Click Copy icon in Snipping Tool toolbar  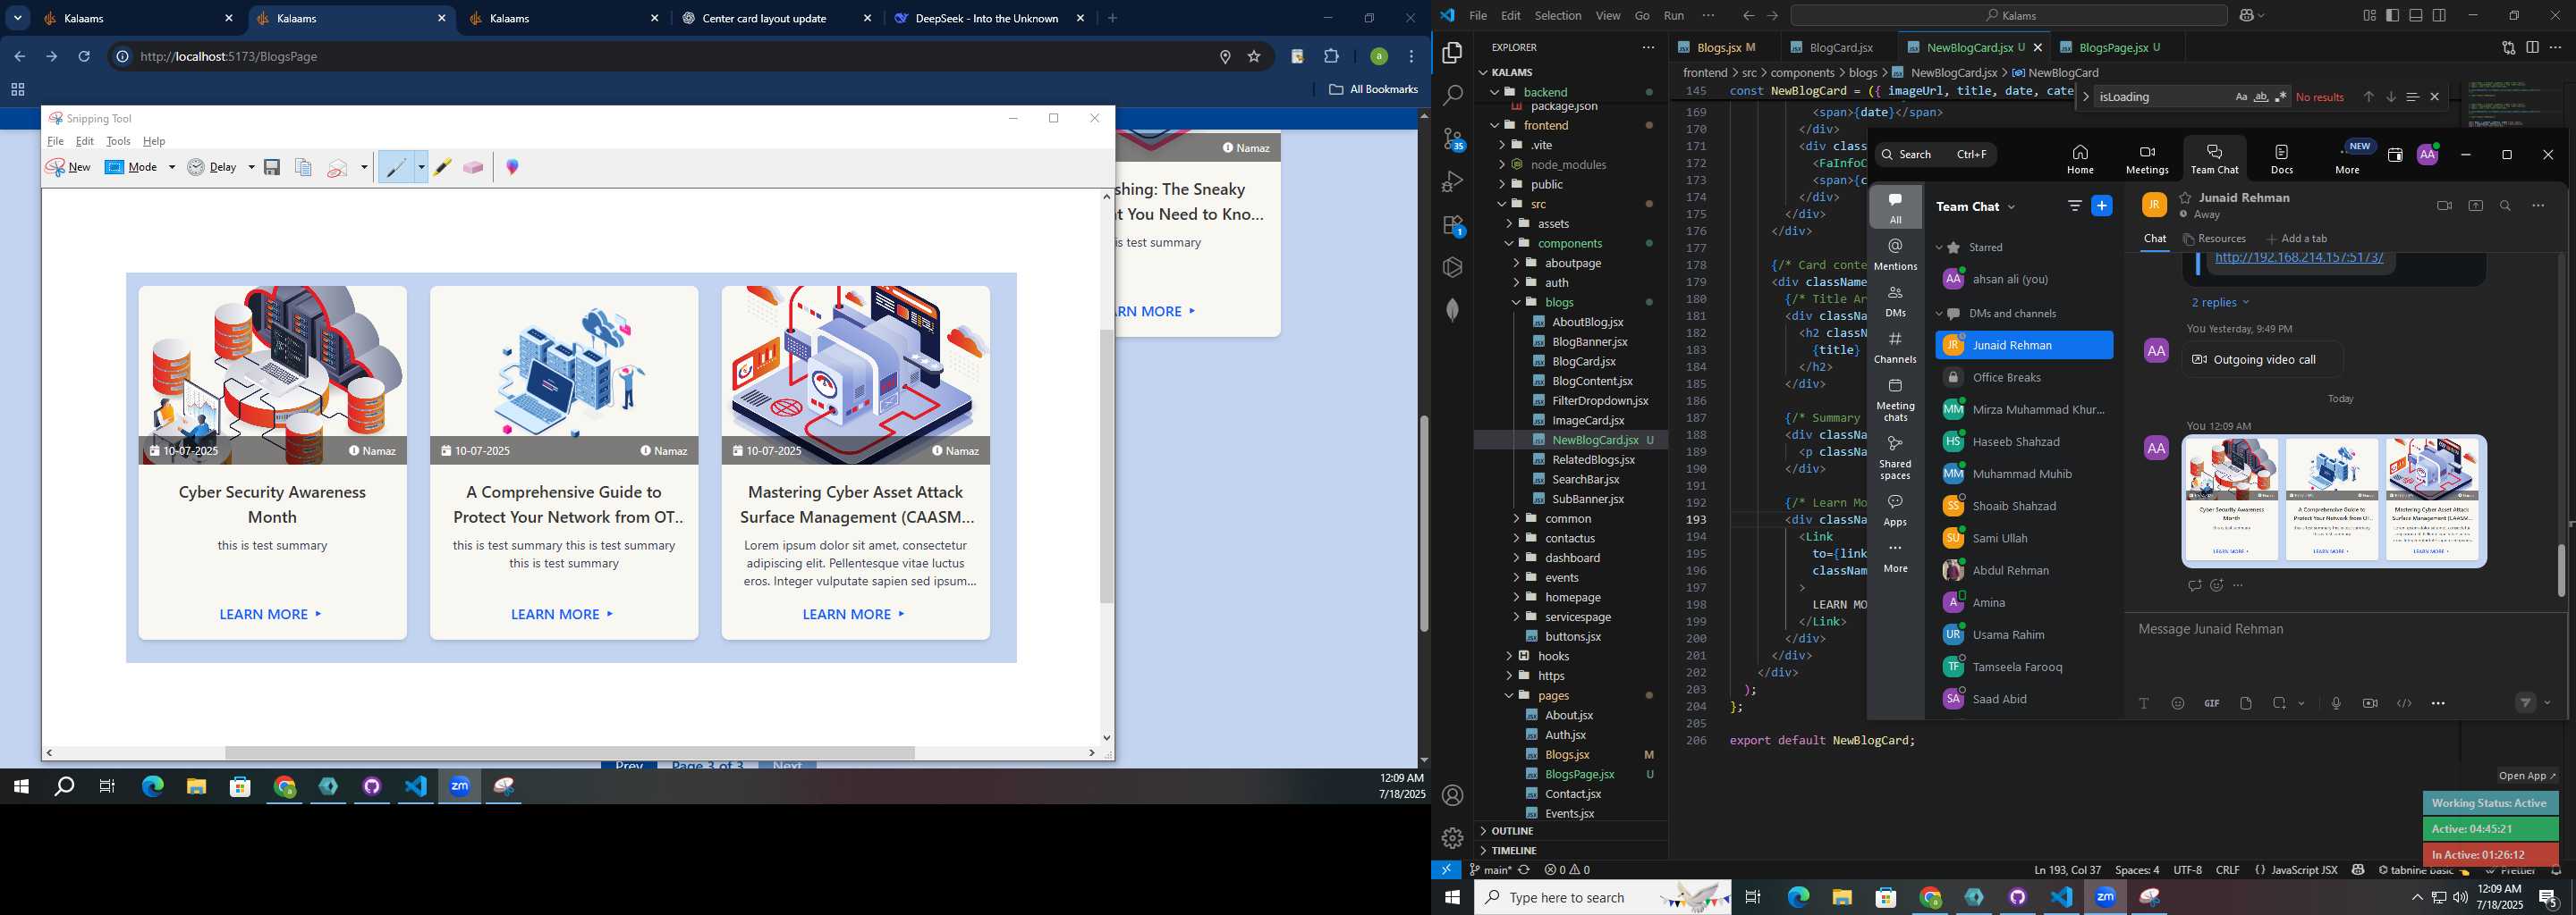tap(303, 168)
